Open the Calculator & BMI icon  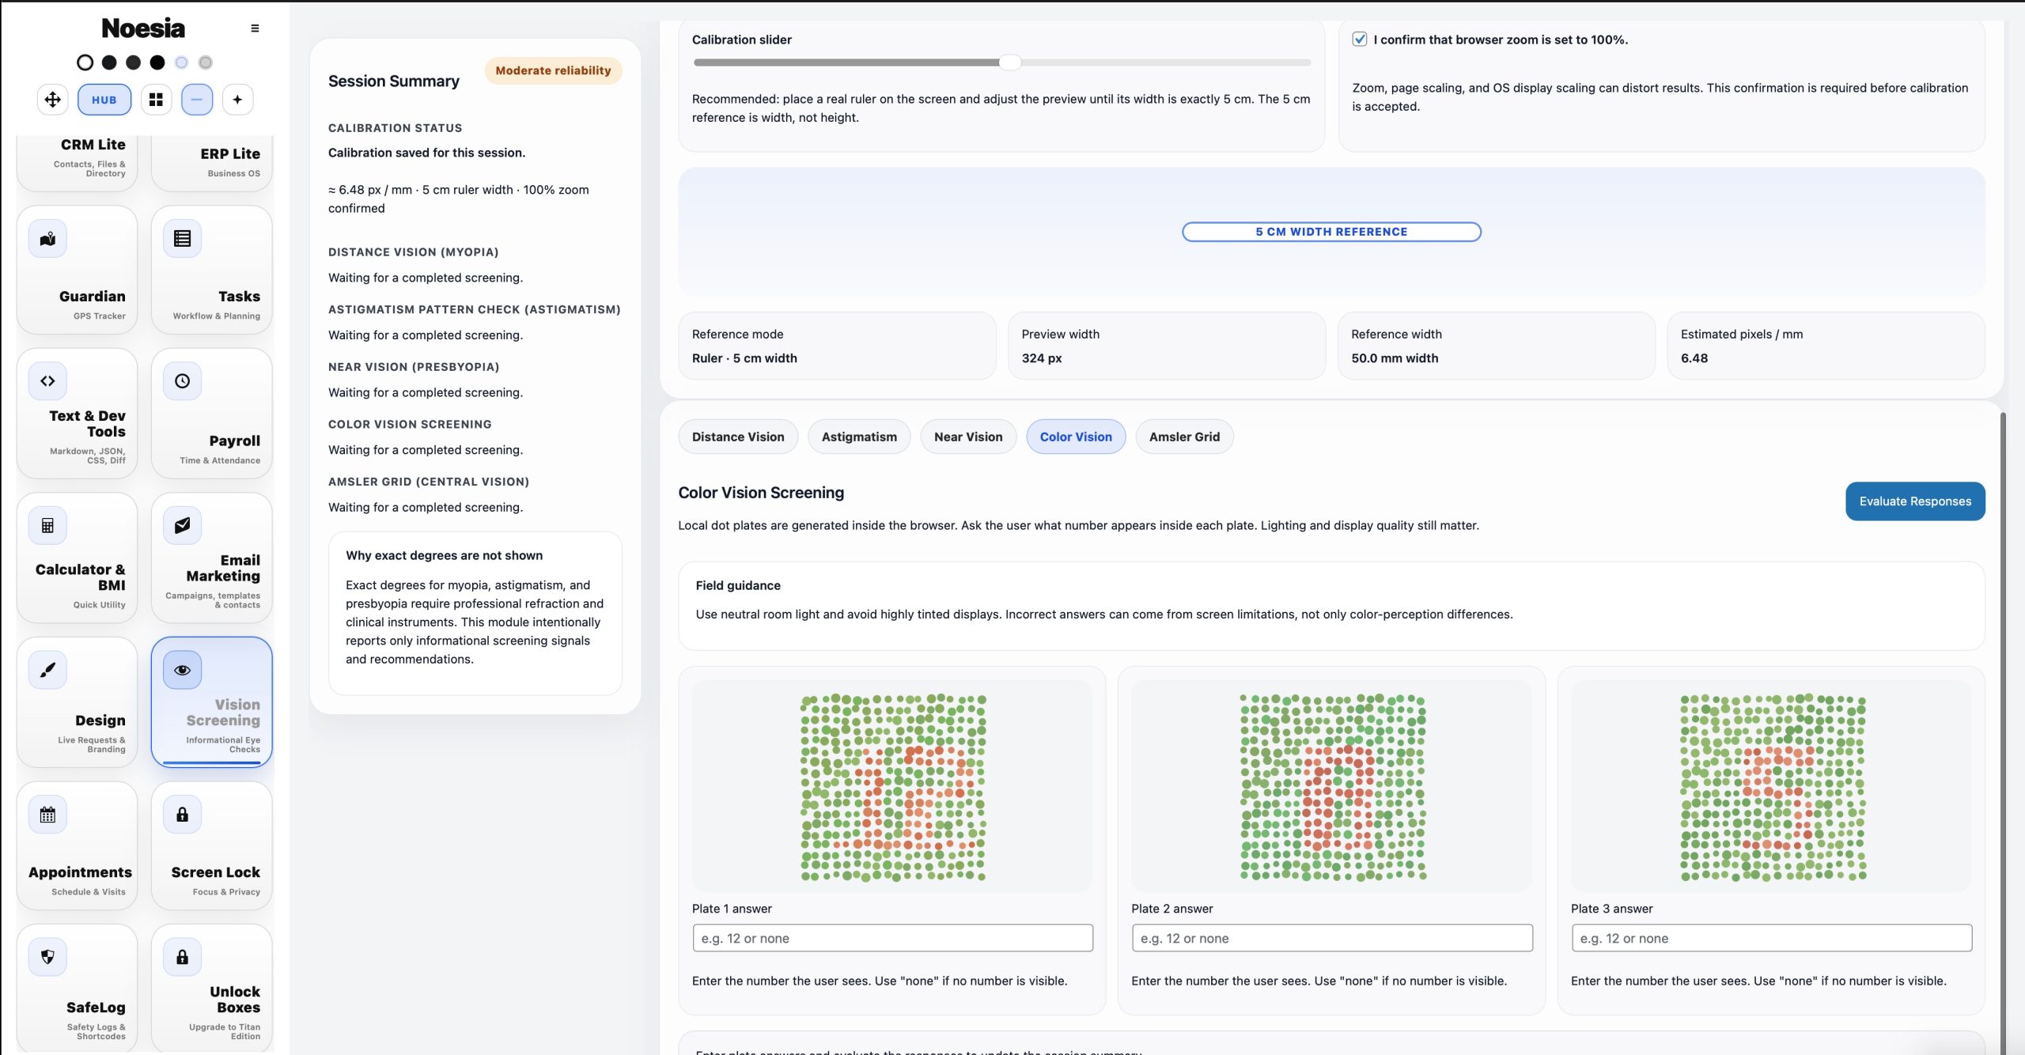click(47, 526)
